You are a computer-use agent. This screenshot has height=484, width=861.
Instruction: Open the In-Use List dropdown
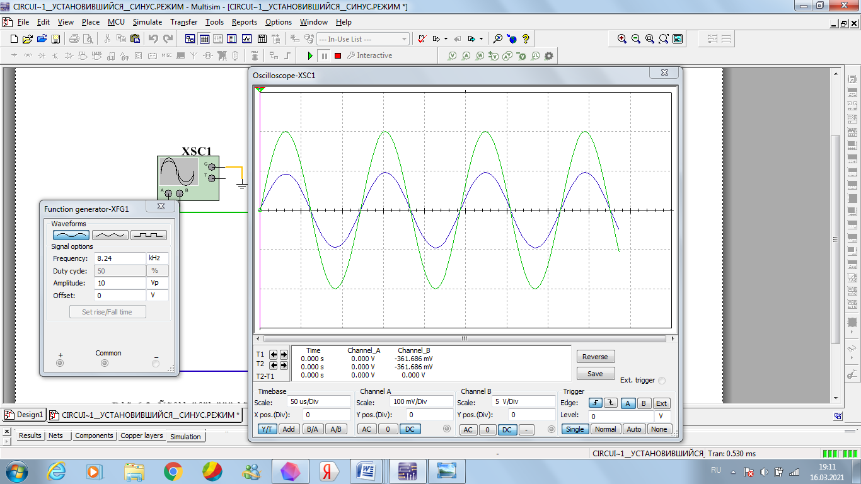pyautogui.click(x=404, y=39)
